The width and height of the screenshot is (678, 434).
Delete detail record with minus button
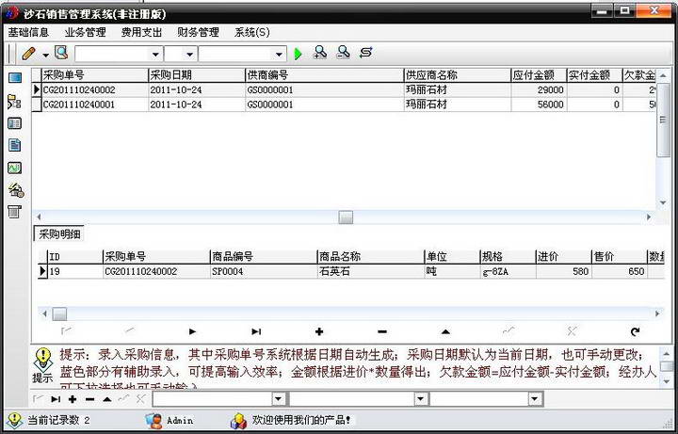tap(382, 331)
